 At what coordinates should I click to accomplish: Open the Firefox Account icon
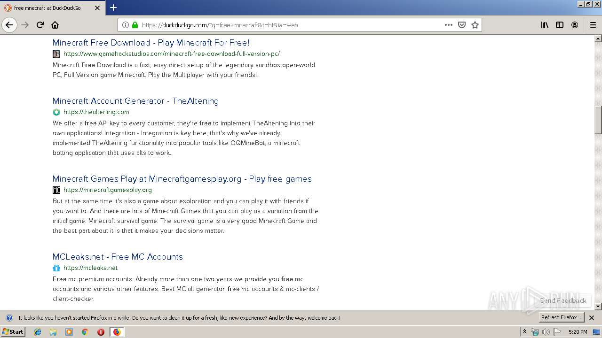pos(575,25)
